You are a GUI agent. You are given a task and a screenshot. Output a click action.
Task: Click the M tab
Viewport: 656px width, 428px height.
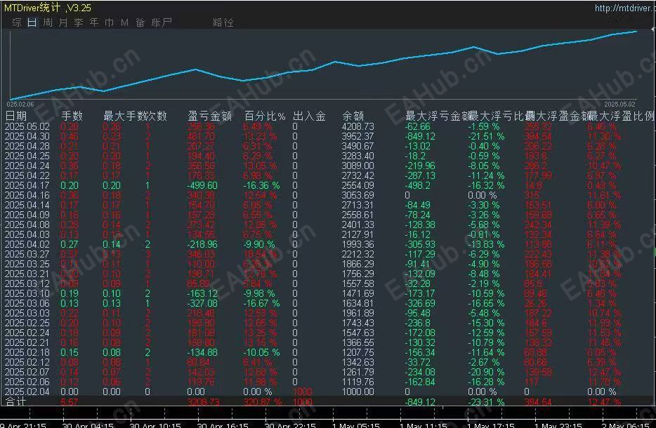[125, 22]
